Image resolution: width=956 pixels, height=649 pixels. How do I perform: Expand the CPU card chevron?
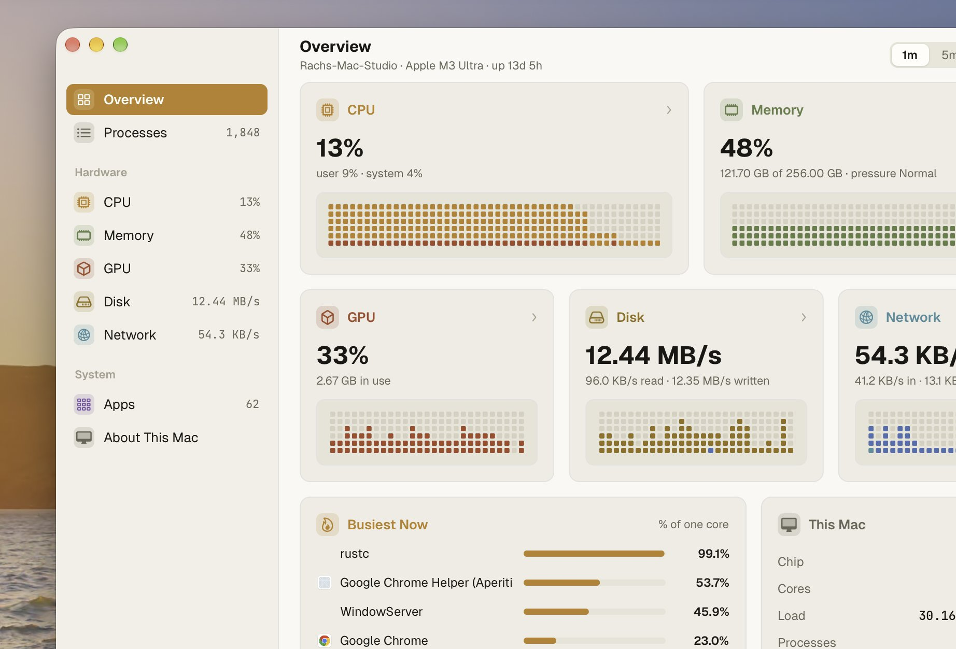pyautogui.click(x=669, y=110)
